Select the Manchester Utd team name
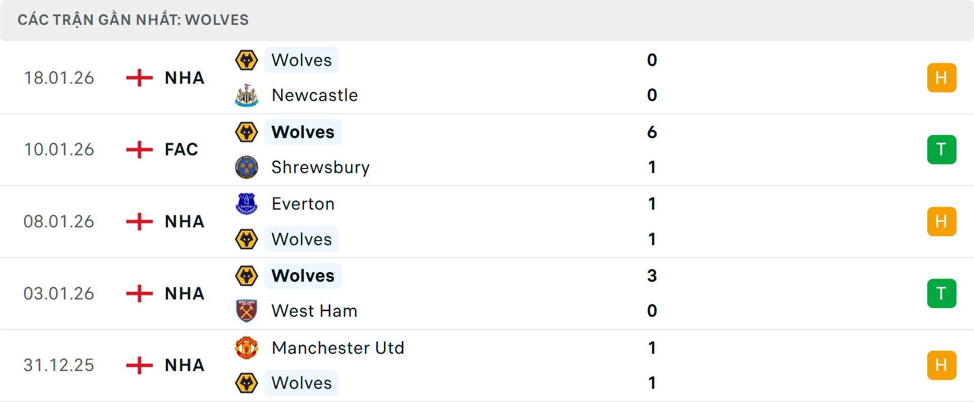This screenshot has height=402, width=974. 338,348
